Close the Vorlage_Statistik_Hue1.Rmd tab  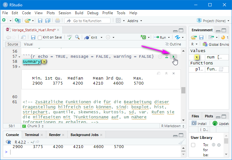pos(58,30)
